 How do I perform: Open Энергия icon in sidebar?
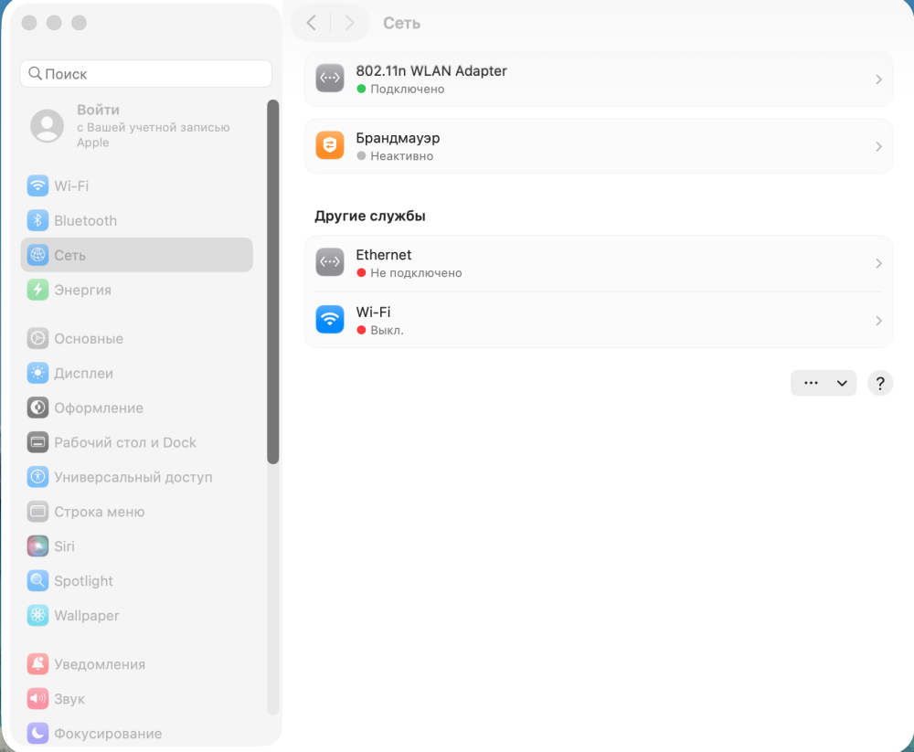(x=37, y=290)
